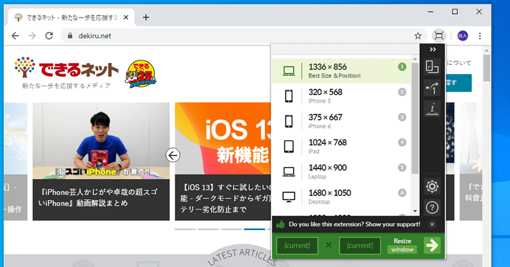Open the iPhone芸人かじがや video thumbnail
This screenshot has height=267, width=510.
click(x=101, y=140)
